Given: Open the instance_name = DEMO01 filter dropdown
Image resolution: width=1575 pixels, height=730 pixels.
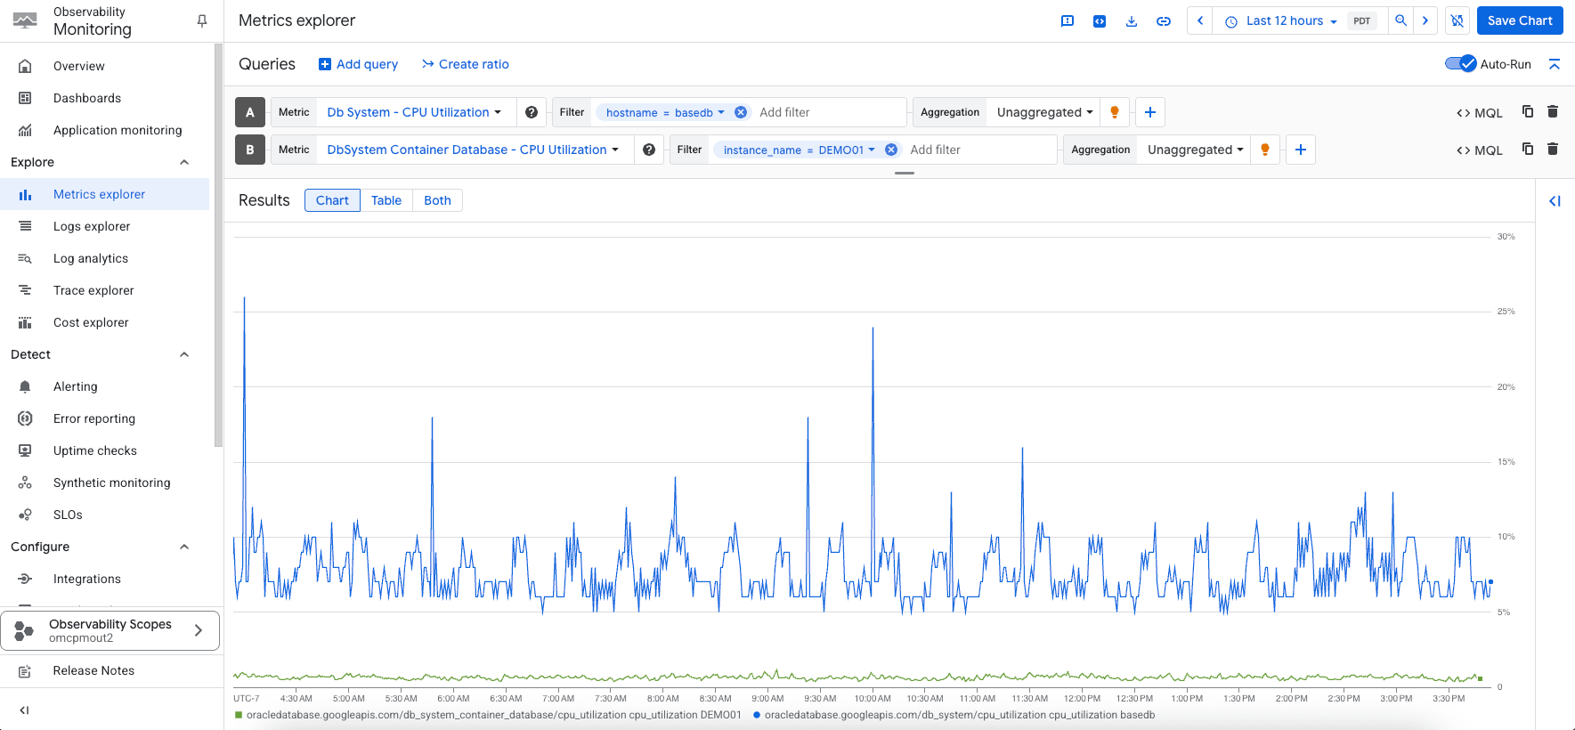Looking at the screenshot, I should pyautogui.click(x=799, y=150).
